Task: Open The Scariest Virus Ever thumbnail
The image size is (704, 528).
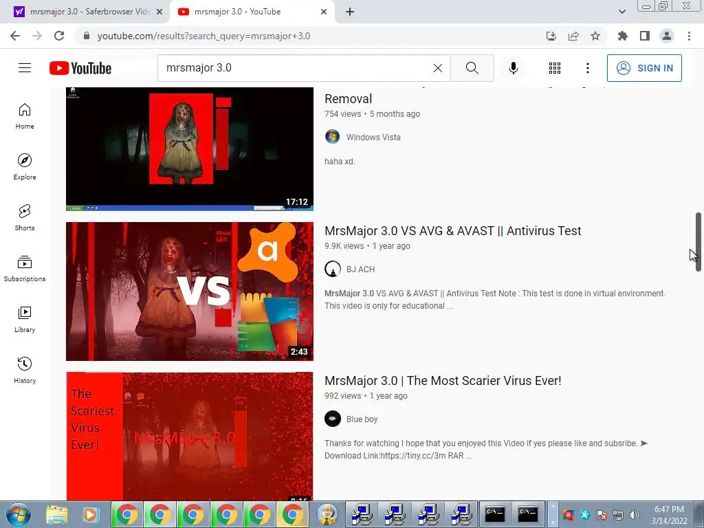Action: pos(190,436)
